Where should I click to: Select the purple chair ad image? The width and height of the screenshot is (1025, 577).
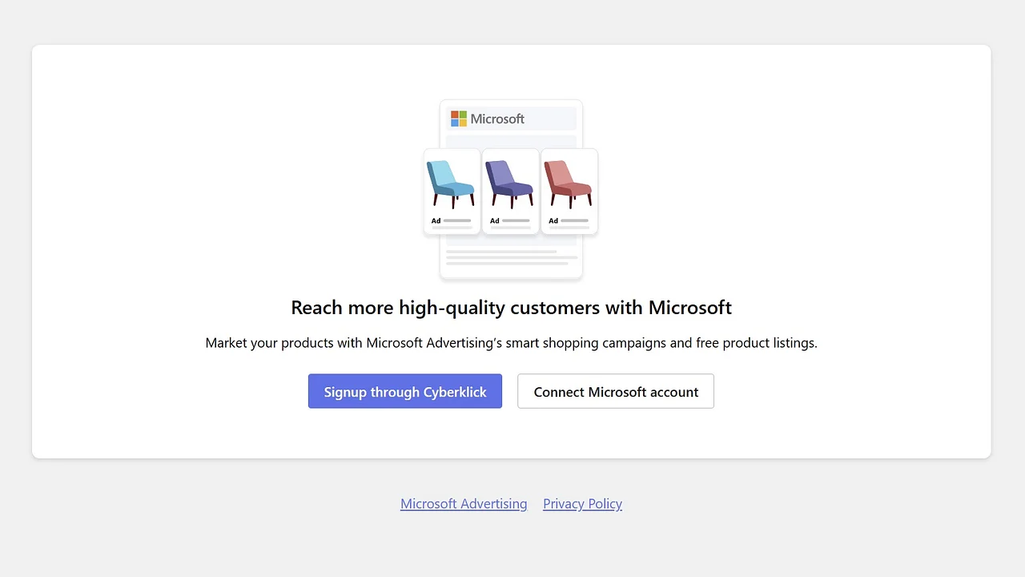509,184
